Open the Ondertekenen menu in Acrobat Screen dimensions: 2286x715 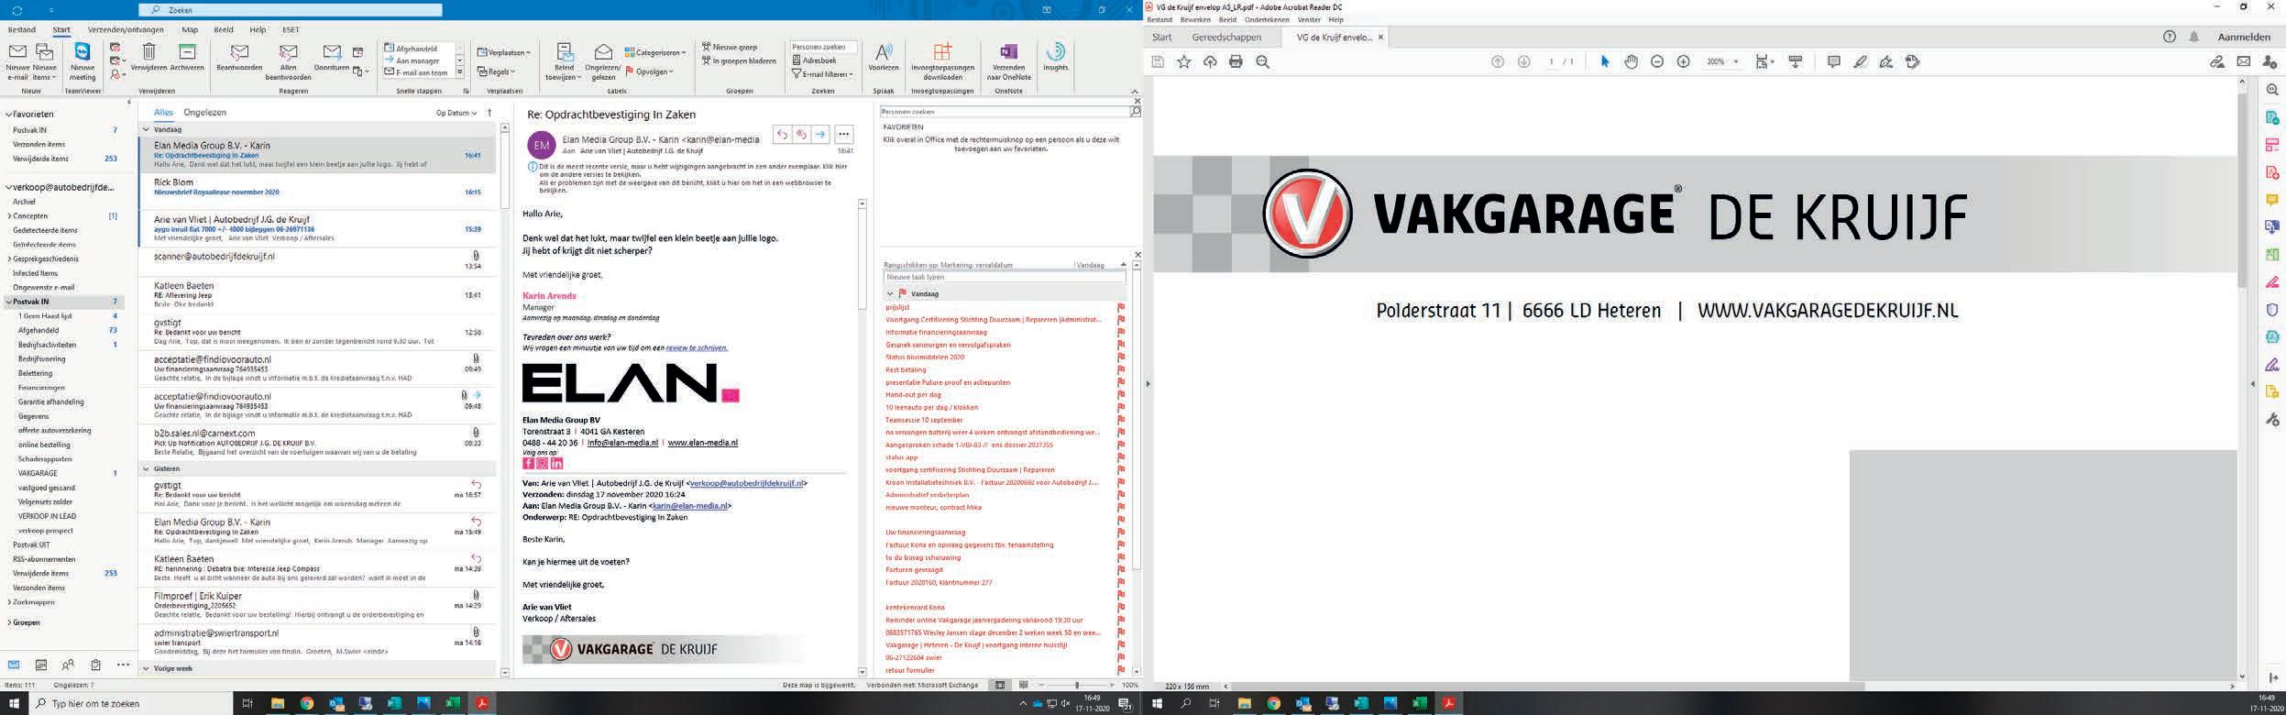click(x=1267, y=19)
